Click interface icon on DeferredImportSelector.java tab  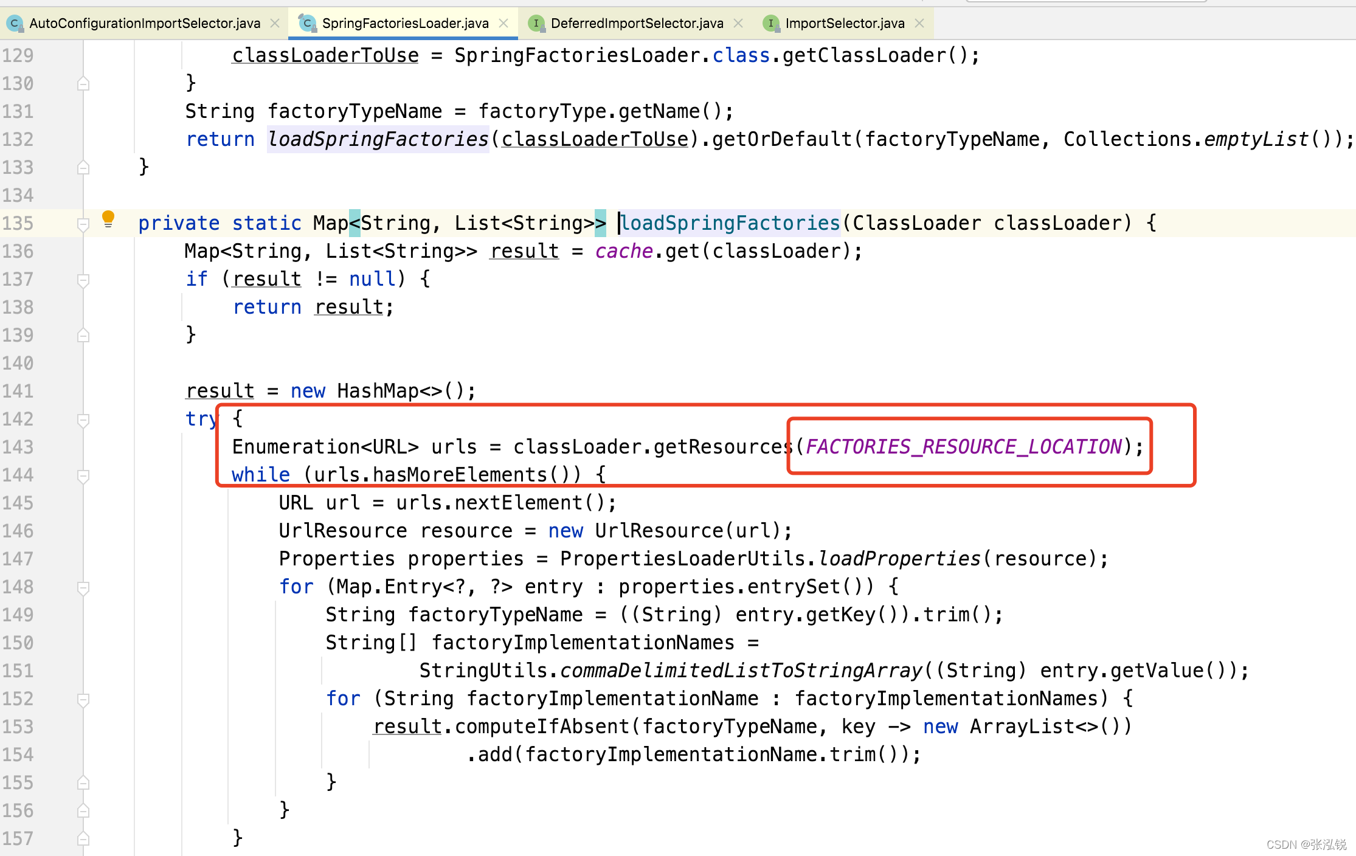click(x=536, y=24)
